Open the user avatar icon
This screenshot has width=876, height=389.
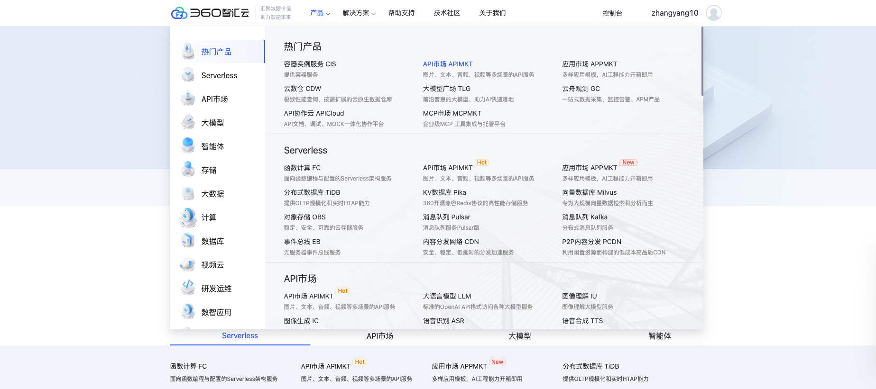click(713, 13)
